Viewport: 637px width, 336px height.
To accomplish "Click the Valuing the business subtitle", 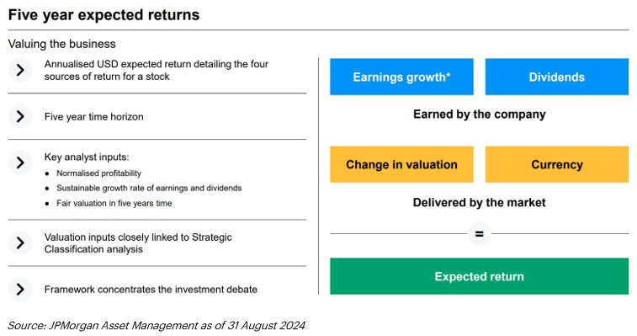I will 61,44.
